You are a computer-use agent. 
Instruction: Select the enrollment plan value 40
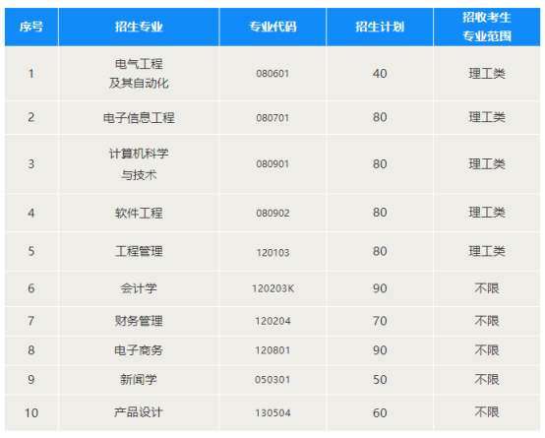(380, 74)
